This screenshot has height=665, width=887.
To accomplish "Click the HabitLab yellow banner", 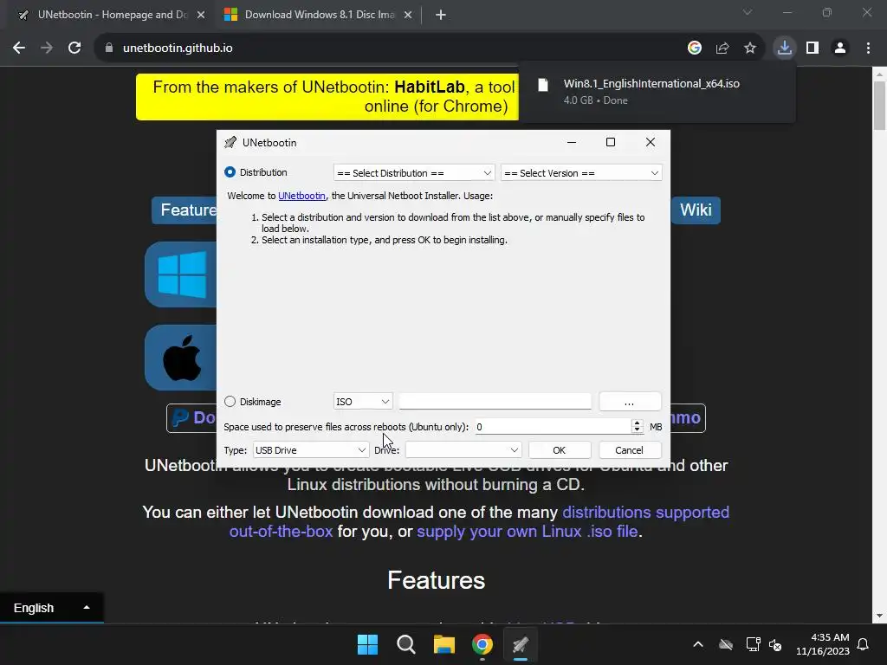I will pyautogui.click(x=327, y=97).
